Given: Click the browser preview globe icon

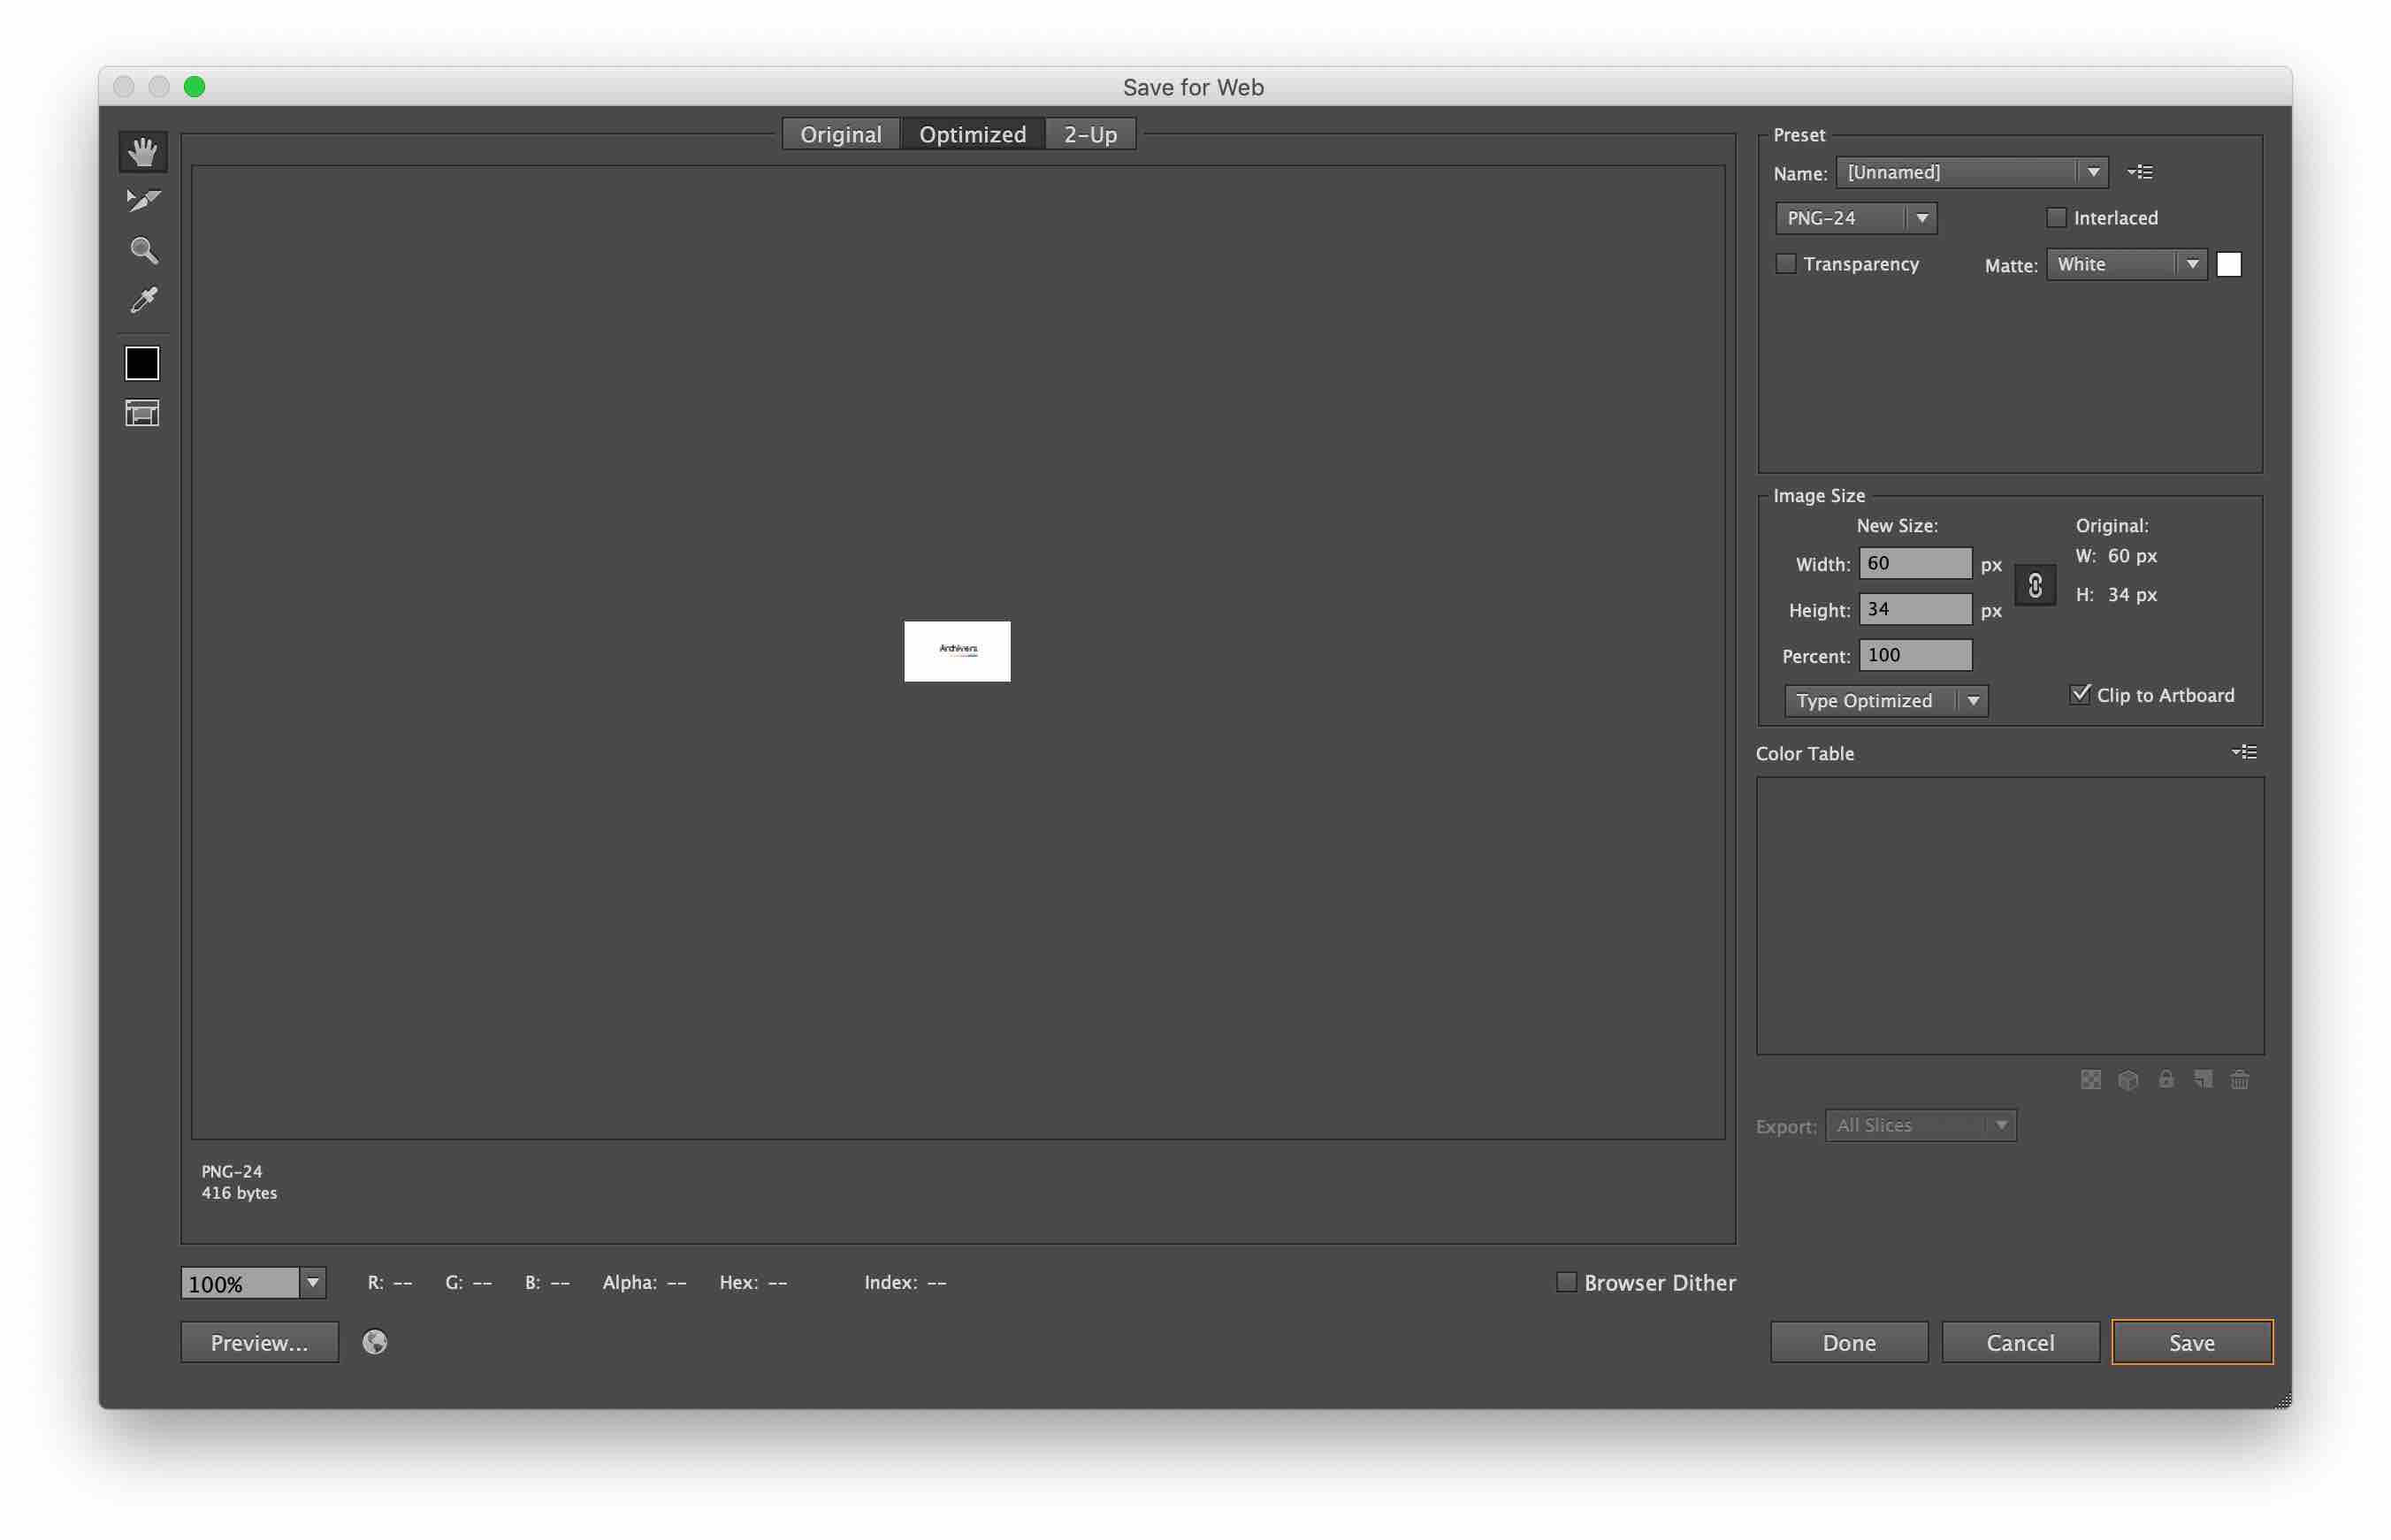Looking at the screenshot, I should pos(375,1342).
